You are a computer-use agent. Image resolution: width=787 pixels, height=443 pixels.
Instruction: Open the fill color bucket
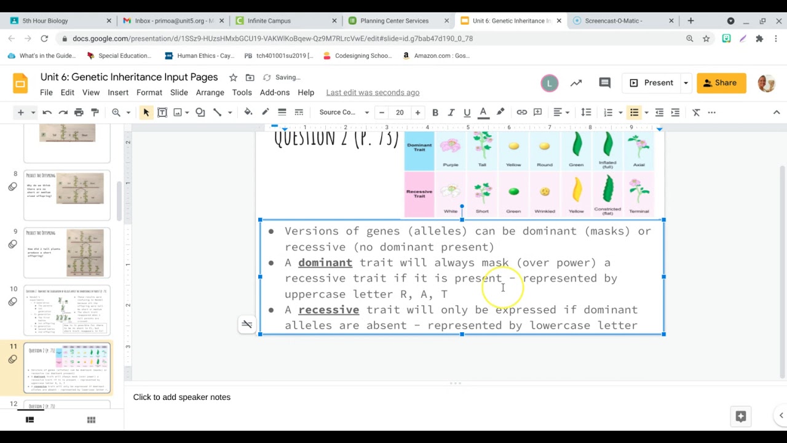[x=248, y=112]
